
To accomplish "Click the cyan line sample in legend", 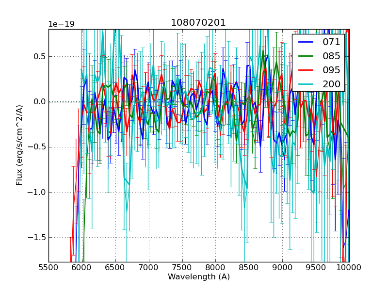I will 307,84.
